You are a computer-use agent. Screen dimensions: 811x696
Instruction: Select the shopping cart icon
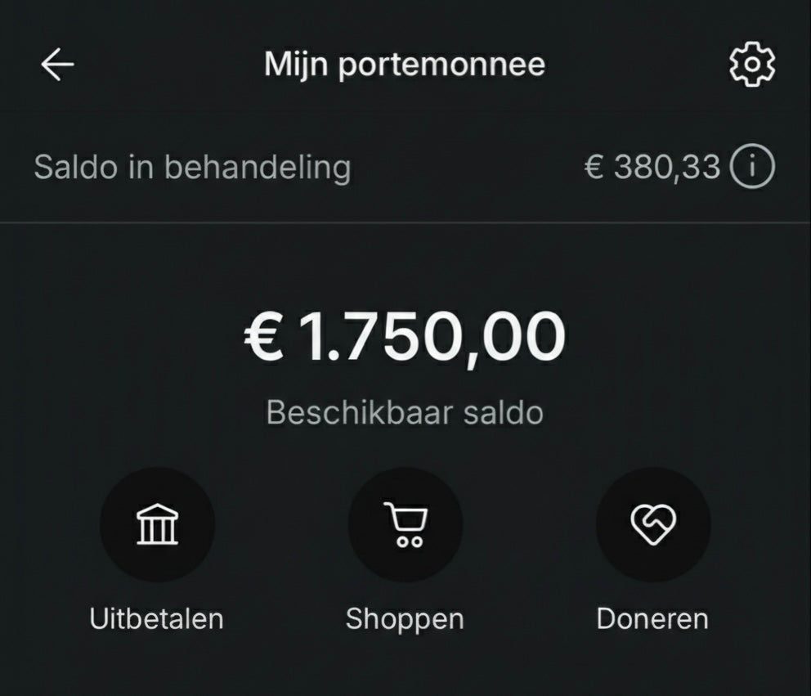pos(405,524)
